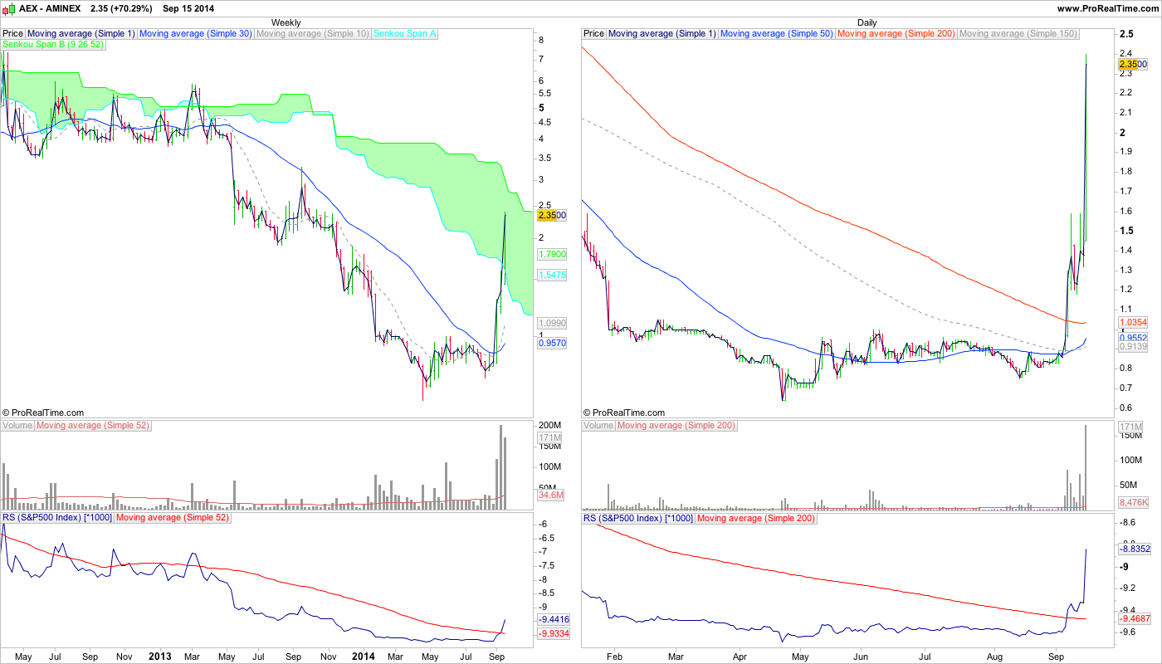Click the -8.6 tick on Daily RS axis
This screenshot has width=1162, height=664.
(x=1129, y=523)
